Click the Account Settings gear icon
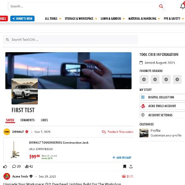The image size is (185, 185). [x=143, y=115]
